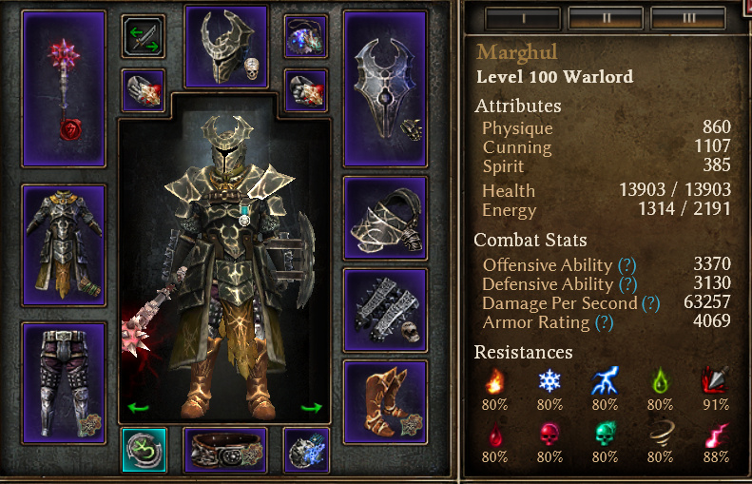The image size is (752, 484).
Task: Switch to character sheet tab III
Action: pos(688,18)
